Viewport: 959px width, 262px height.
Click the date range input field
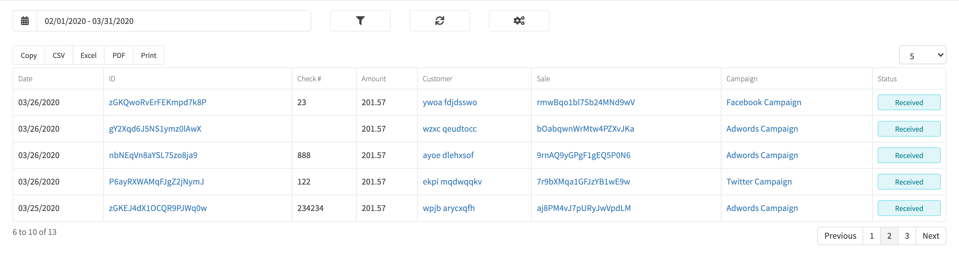point(174,21)
